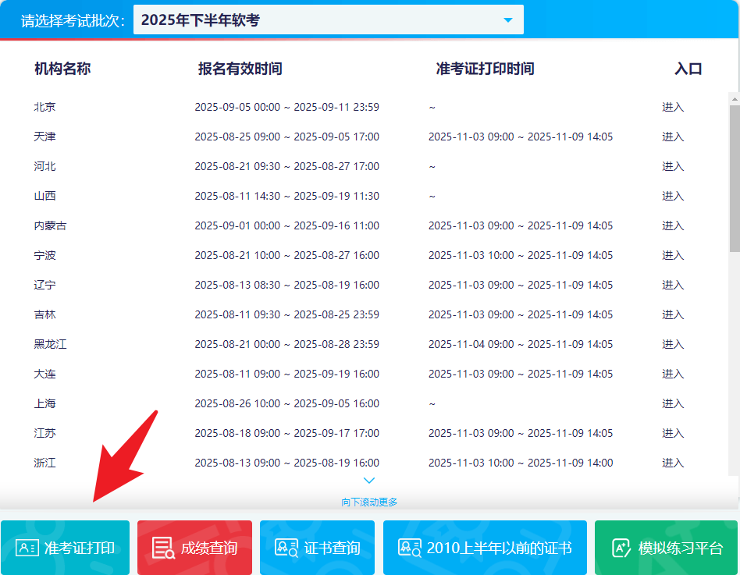Click the blue scroll-down chevron below the list
This screenshot has height=575, width=740.
pyautogui.click(x=369, y=481)
